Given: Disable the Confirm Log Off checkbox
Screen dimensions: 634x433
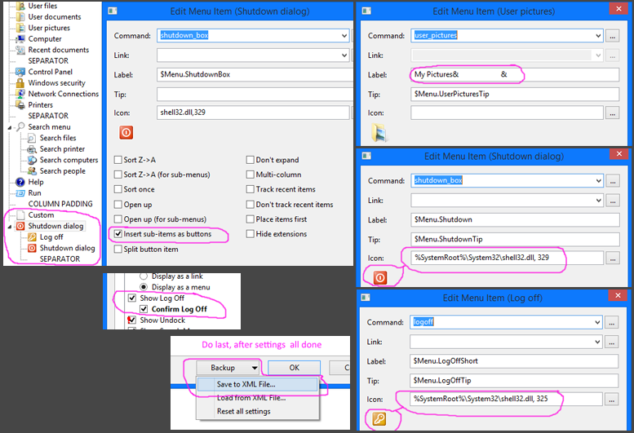Looking at the screenshot, I should click(144, 310).
